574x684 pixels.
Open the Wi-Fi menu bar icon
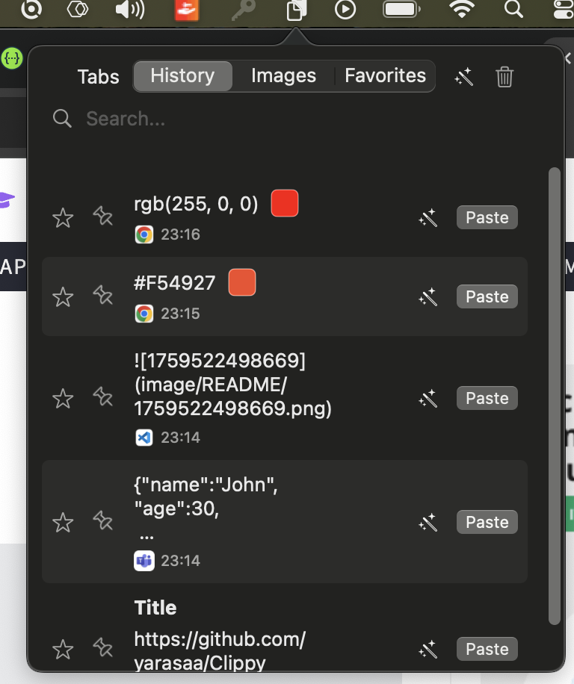pos(462,9)
